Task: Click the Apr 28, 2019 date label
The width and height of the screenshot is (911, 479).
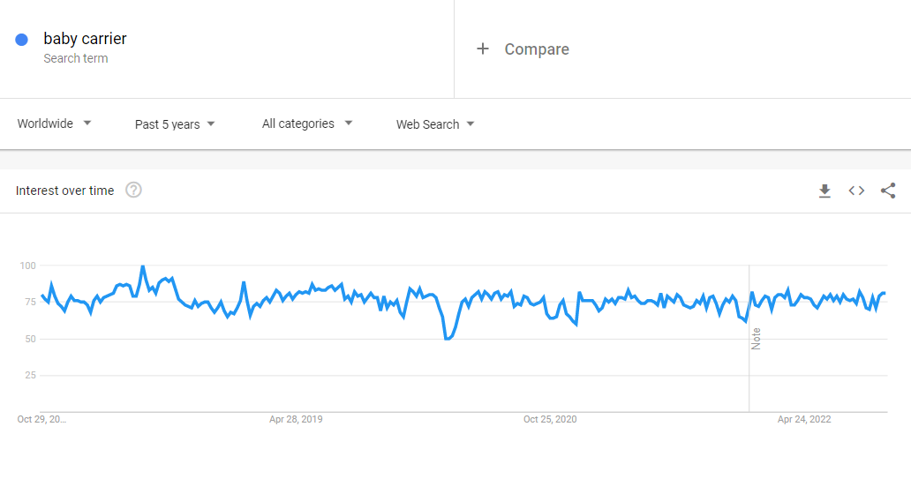Action: [296, 419]
